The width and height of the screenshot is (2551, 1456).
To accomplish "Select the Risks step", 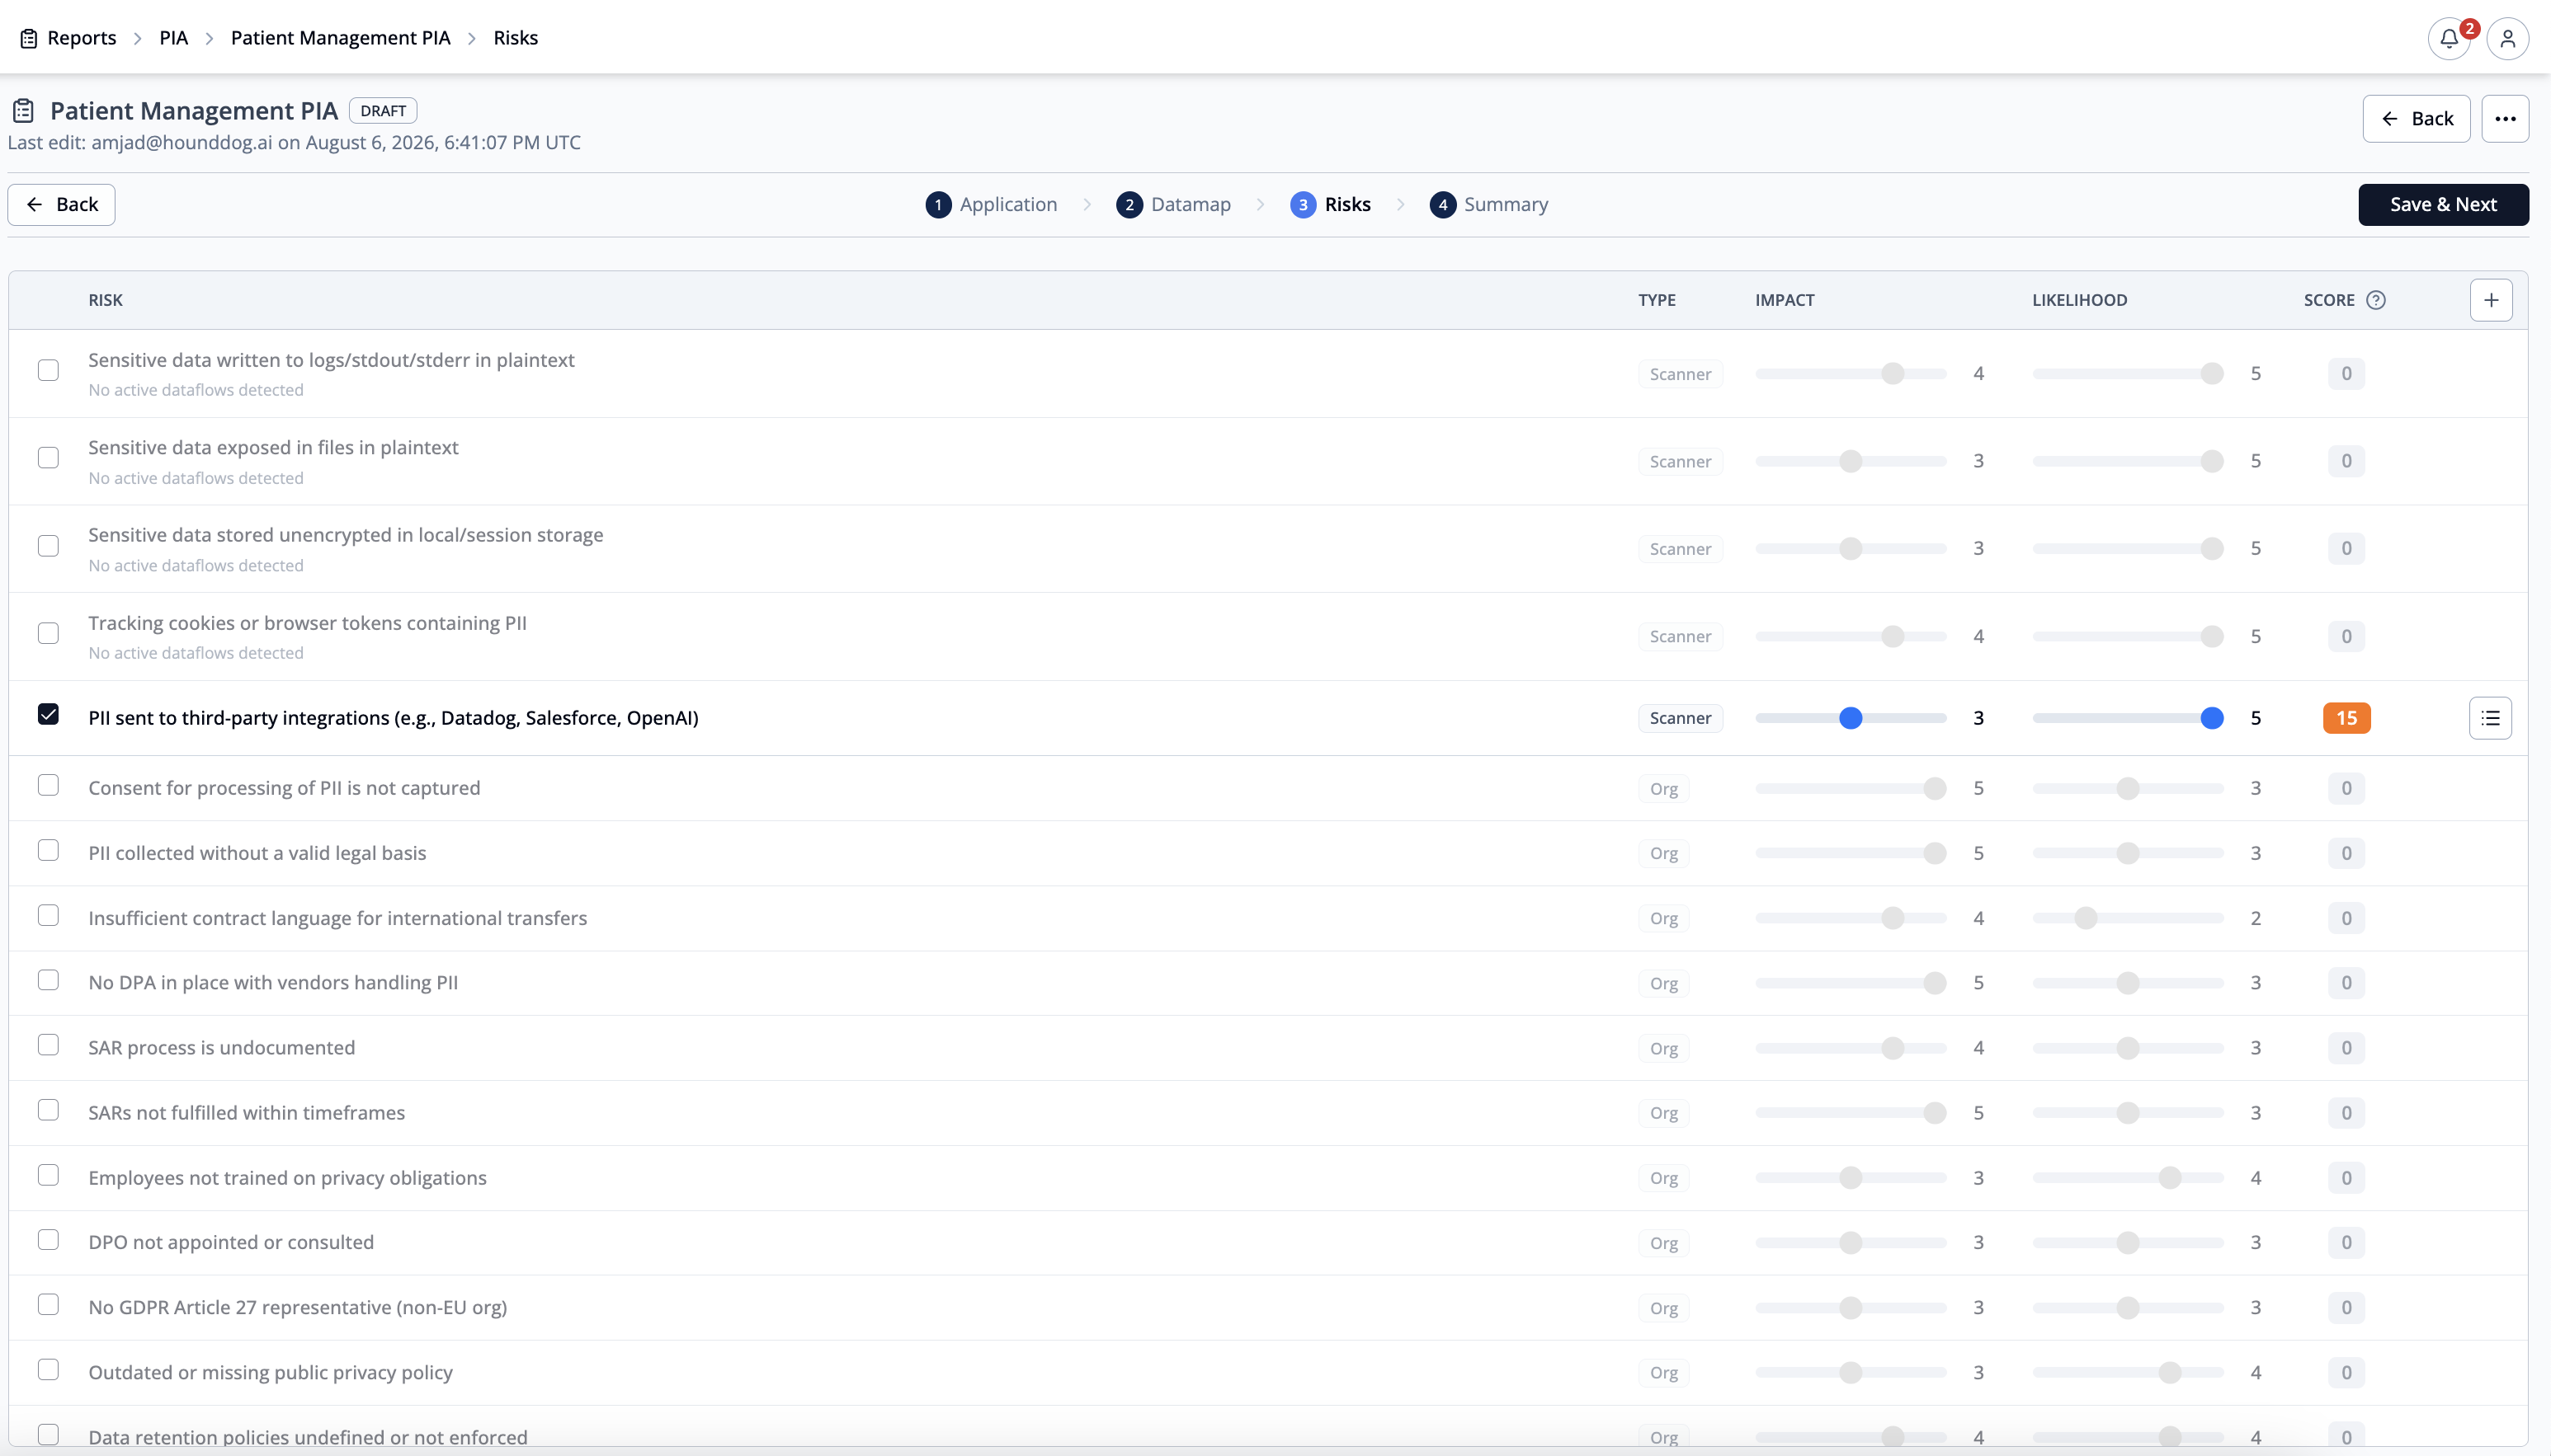I will 1331,205.
